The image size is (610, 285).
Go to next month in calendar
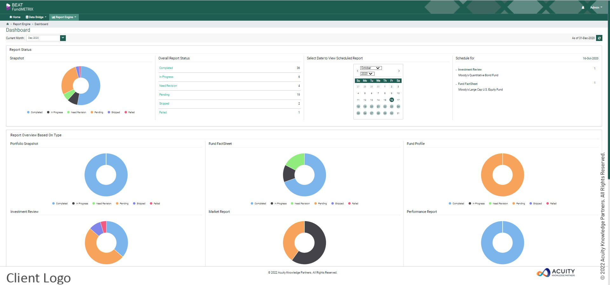(x=399, y=71)
